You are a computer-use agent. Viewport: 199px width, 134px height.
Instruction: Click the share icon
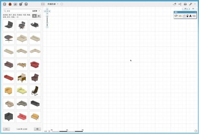pos(180,4)
